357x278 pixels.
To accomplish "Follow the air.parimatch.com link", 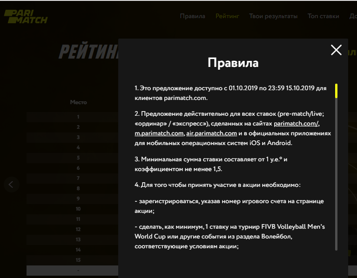I will click(x=211, y=133).
